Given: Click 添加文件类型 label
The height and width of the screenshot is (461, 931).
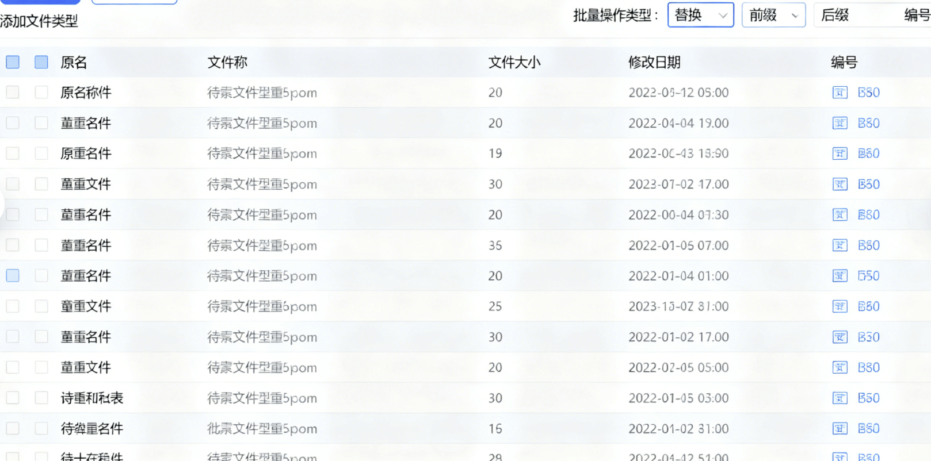Looking at the screenshot, I should [39, 21].
